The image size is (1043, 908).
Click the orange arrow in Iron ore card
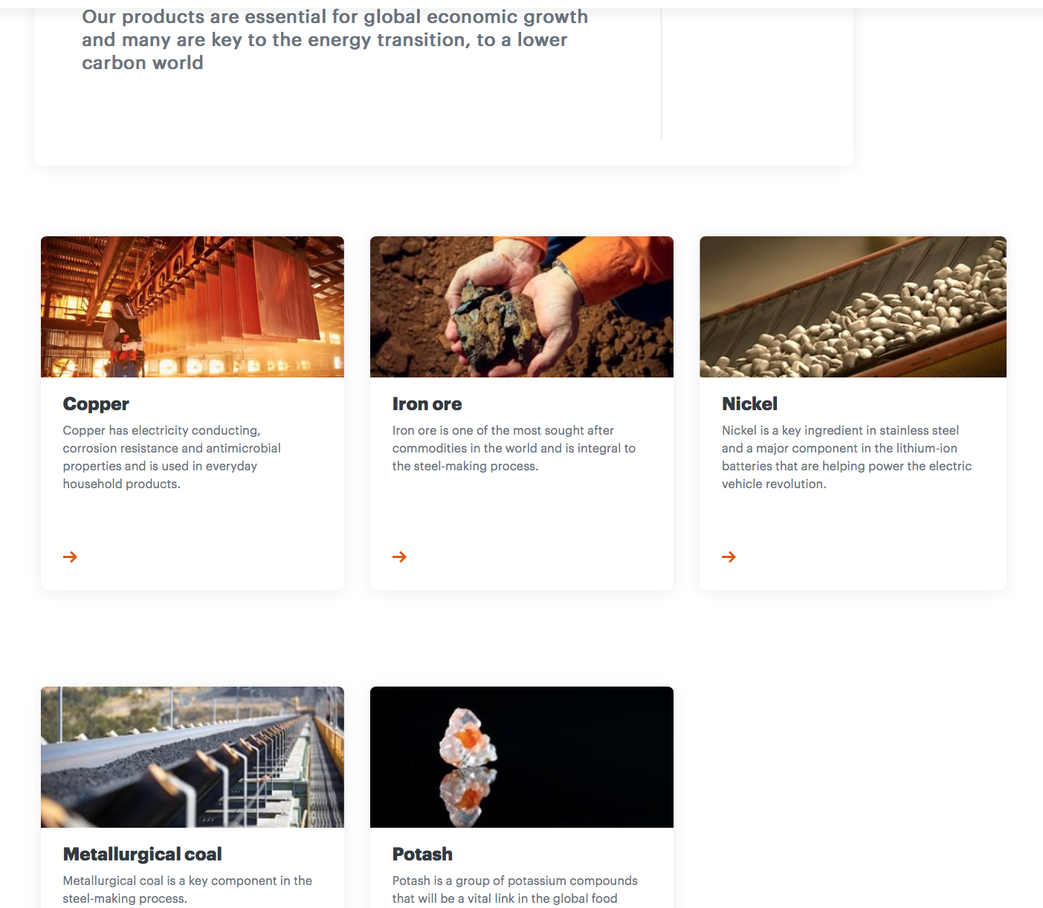(x=399, y=557)
